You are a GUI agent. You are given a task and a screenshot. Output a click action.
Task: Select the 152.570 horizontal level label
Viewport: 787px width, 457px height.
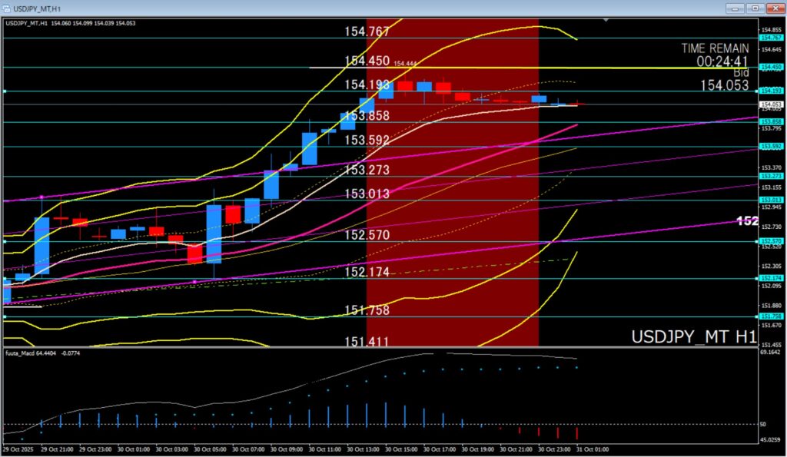(x=367, y=235)
